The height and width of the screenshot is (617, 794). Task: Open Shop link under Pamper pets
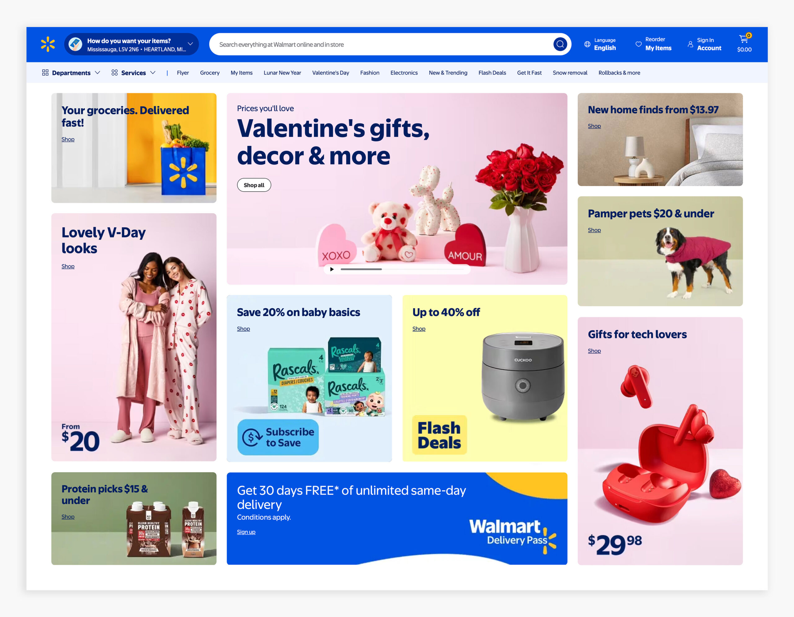coord(594,230)
